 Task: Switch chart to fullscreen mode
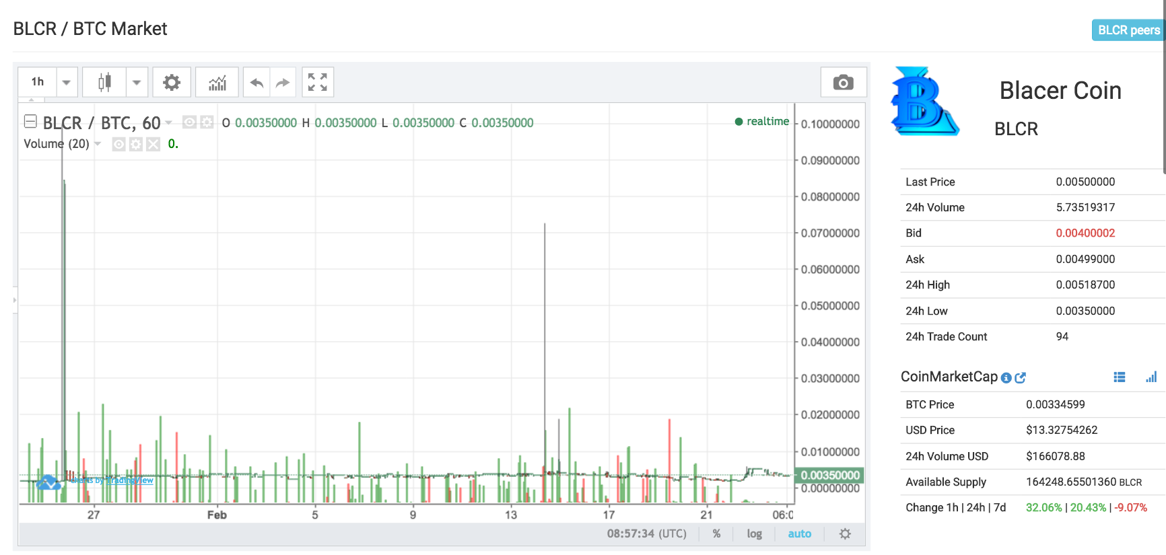318,83
